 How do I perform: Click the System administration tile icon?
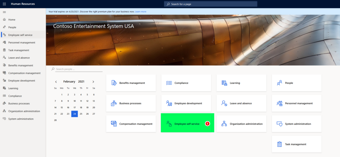point(280,124)
